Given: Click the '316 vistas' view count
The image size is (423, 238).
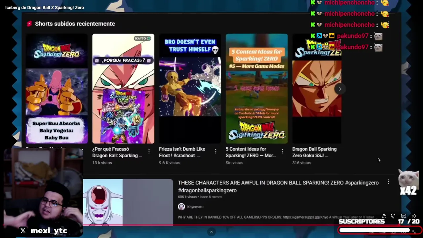Looking at the screenshot, I should tap(302, 163).
